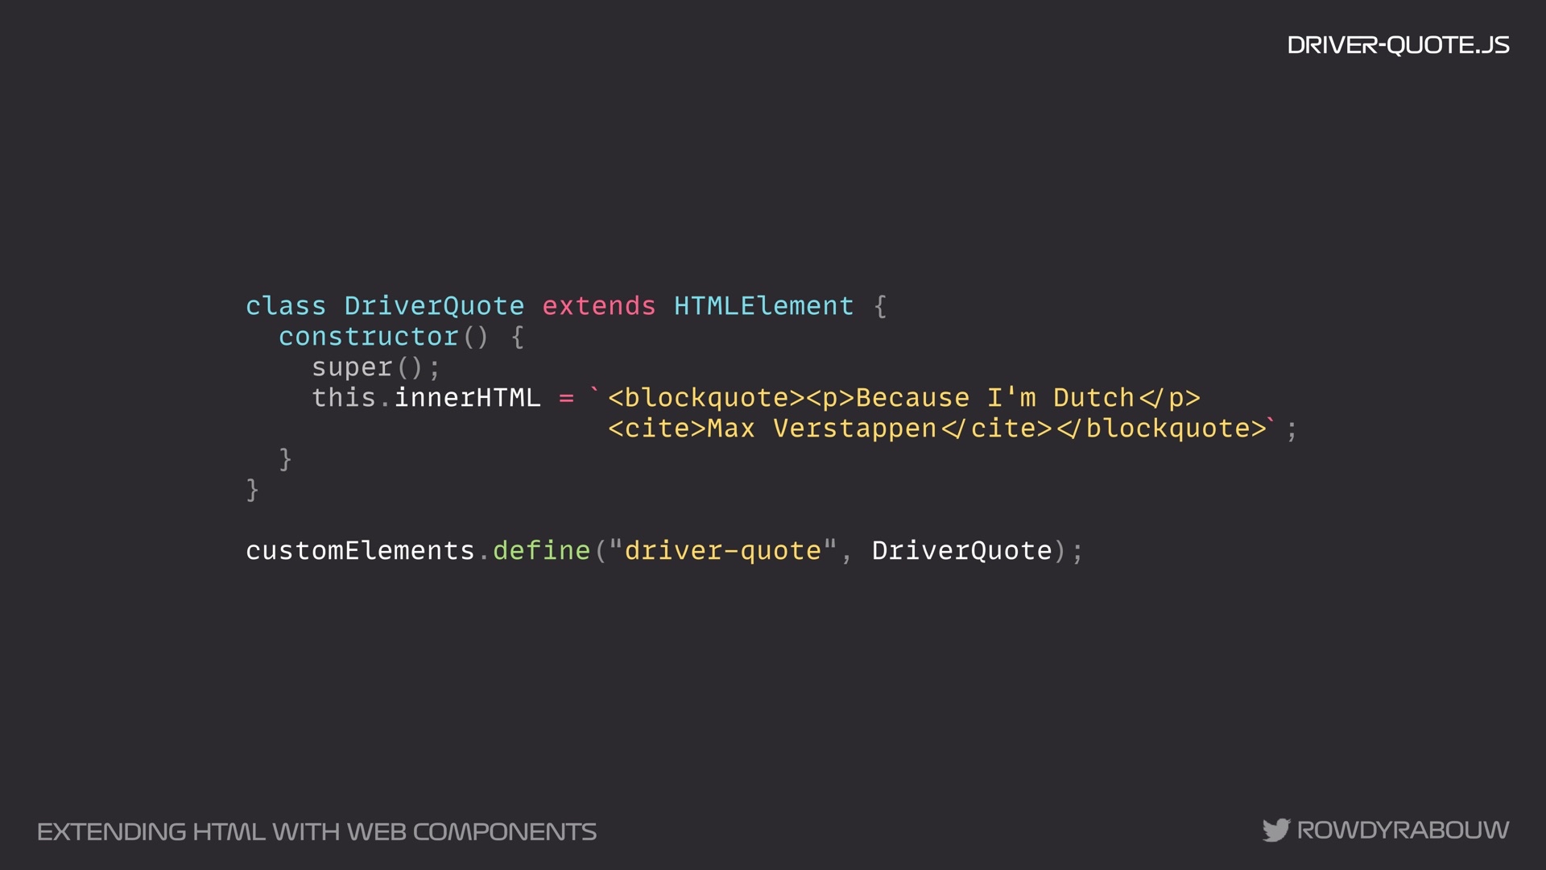The image size is (1546, 870).
Task: Click the DriverQuote argument in define call
Action: (961, 551)
